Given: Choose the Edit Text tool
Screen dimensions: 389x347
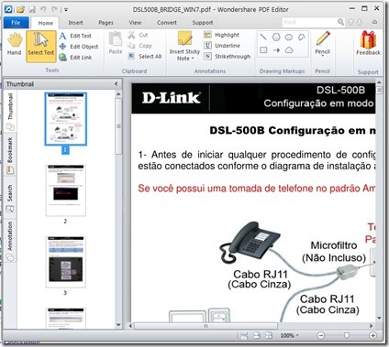Looking at the screenshot, I should coord(75,36).
